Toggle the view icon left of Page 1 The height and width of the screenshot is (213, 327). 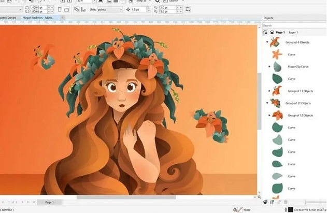click(x=265, y=32)
